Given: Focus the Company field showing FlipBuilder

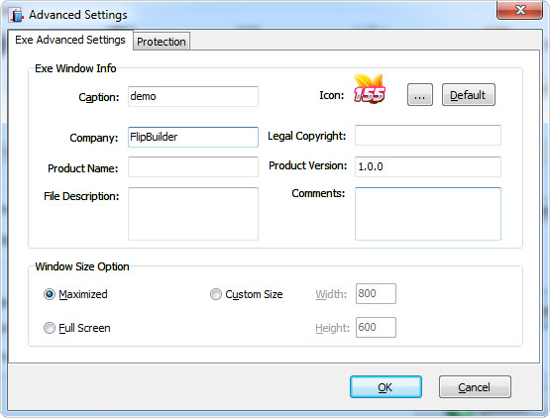Looking at the screenshot, I should [x=193, y=137].
